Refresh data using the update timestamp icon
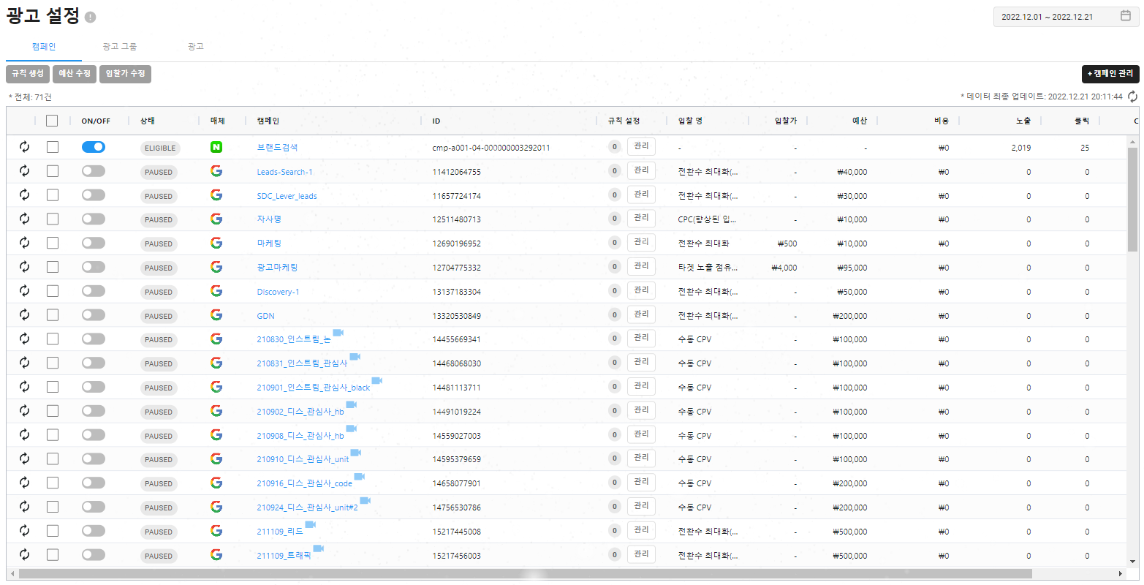 1132,97
